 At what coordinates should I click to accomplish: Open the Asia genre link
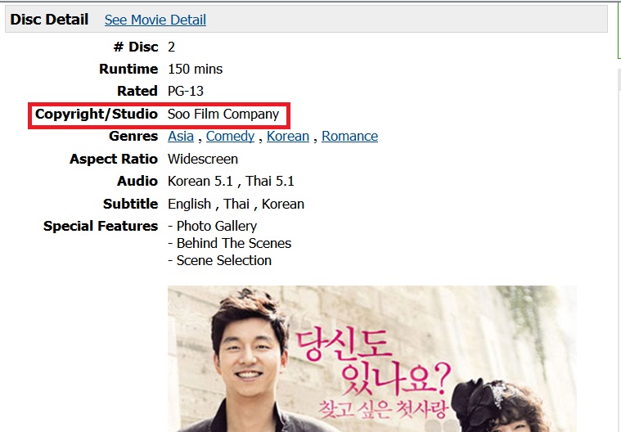click(x=181, y=136)
